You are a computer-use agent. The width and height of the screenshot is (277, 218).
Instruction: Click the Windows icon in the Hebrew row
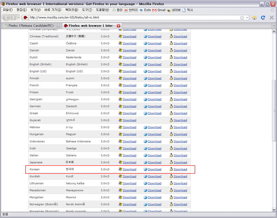pos(120,127)
